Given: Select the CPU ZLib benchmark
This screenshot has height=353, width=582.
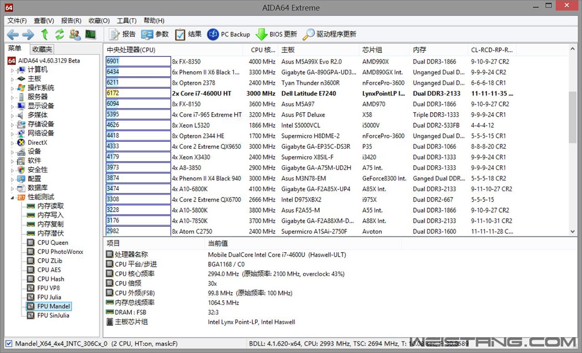Looking at the screenshot, I should click(50, 261).
